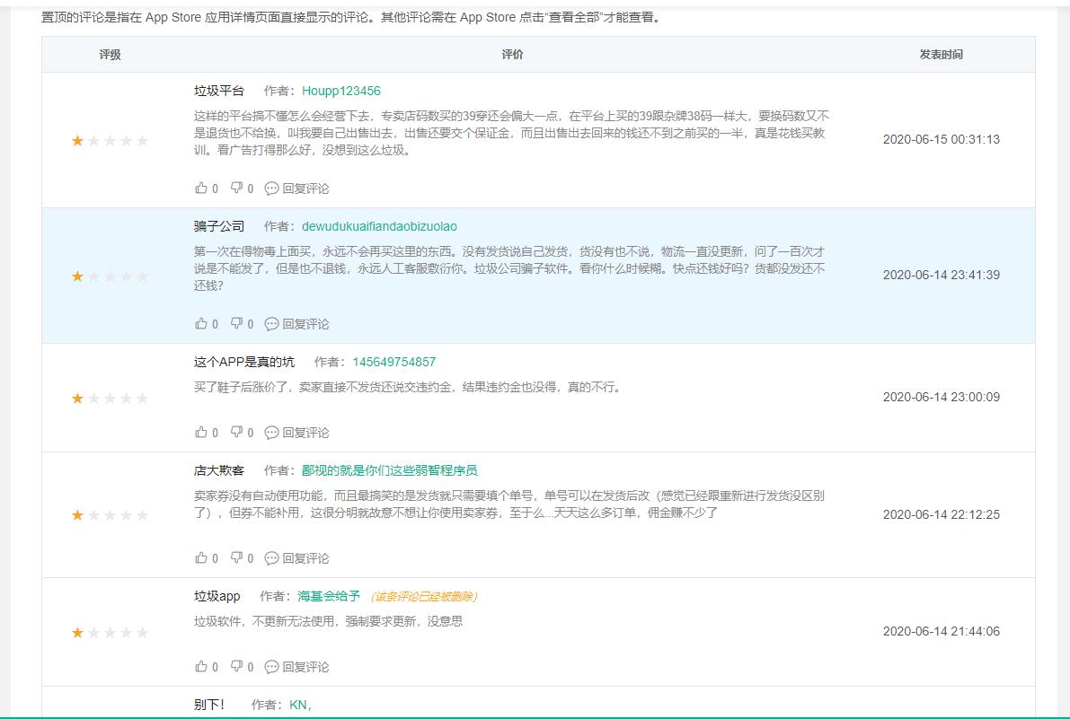The image size is (1070, 719).
Task: Click first star in 骗子公司 rating
Action: point(76,276)
